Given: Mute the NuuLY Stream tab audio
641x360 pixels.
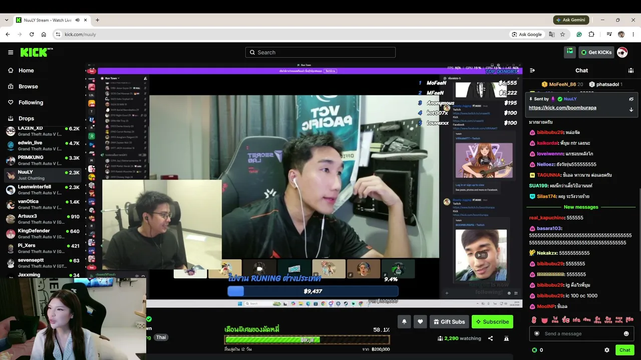Looking at the screenshot, I should pos(78,20).
